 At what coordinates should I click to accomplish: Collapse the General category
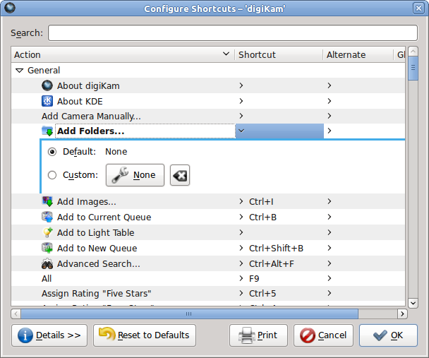(x=20, y=71)
